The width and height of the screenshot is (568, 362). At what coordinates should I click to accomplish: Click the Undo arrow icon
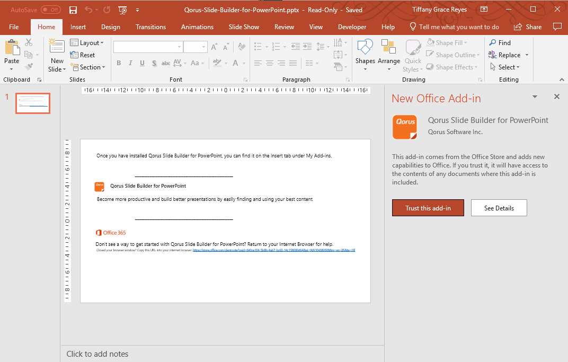coord(88,10)
